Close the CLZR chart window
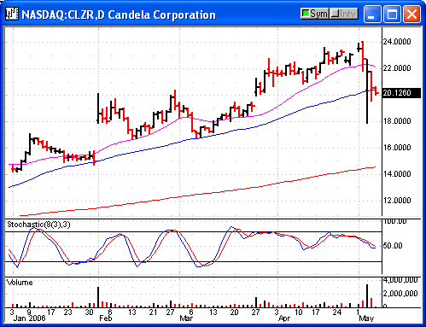Image resolution: width=426 pixels, height=327 pixels. [x=411, y=14]
